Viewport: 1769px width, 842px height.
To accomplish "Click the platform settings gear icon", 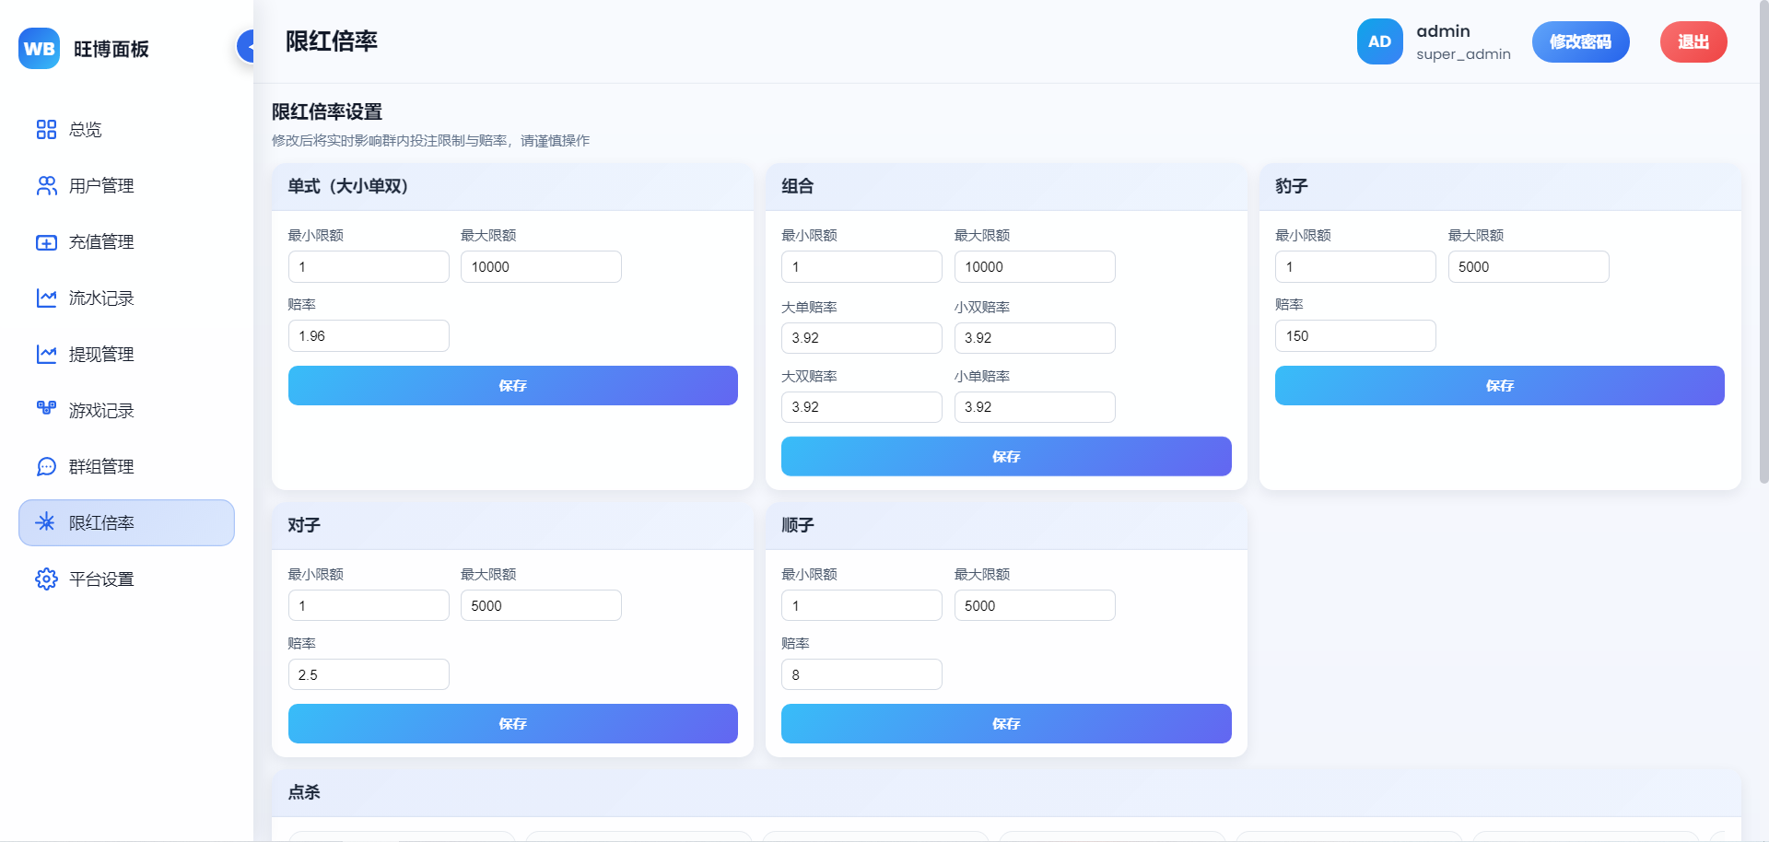I will (x=46, y=579).
